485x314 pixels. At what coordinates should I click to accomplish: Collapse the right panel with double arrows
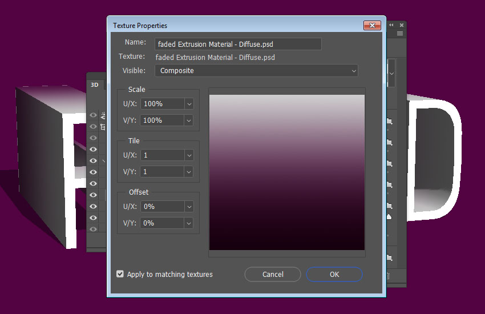click(391, 25)
